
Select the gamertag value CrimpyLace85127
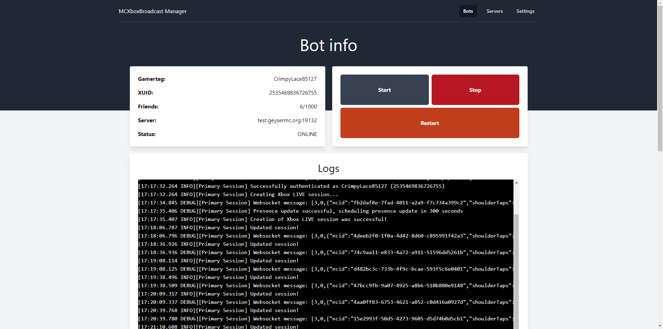pyautogui.click(x=295, y=79)
